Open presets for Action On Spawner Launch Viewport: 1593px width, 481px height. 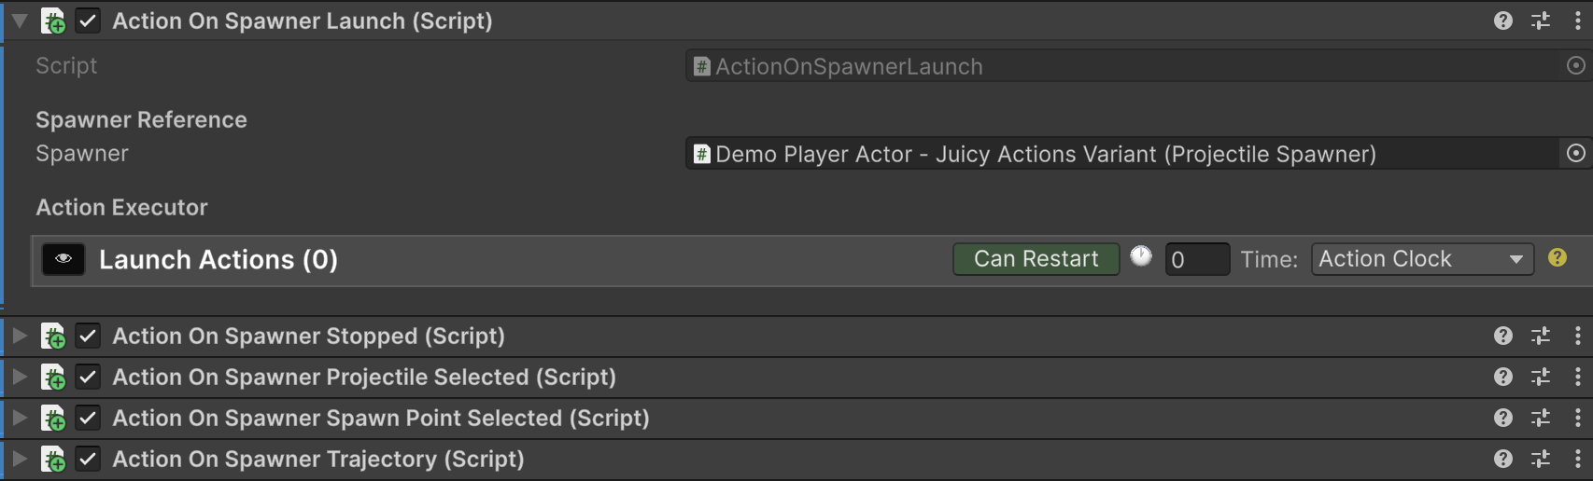tap(1541, 21)
